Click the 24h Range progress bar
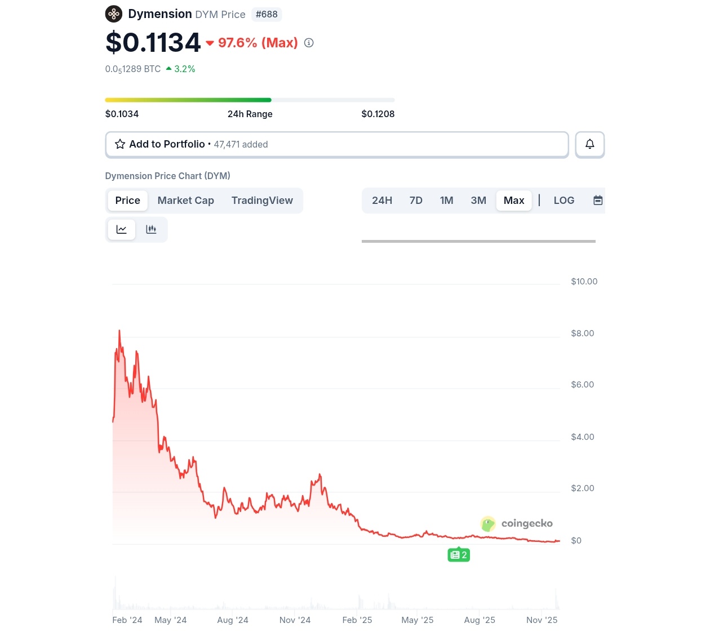 point(250,100)
